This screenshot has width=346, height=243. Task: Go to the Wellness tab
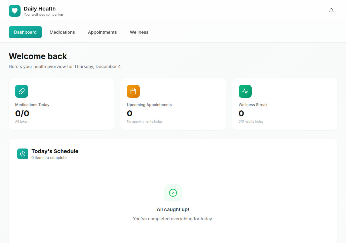pyautogui.click(x=139, y=32)
